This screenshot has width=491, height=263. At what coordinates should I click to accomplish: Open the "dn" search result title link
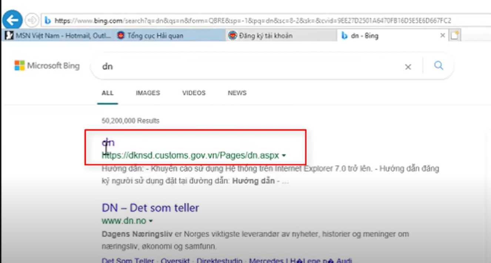(108, 143)
